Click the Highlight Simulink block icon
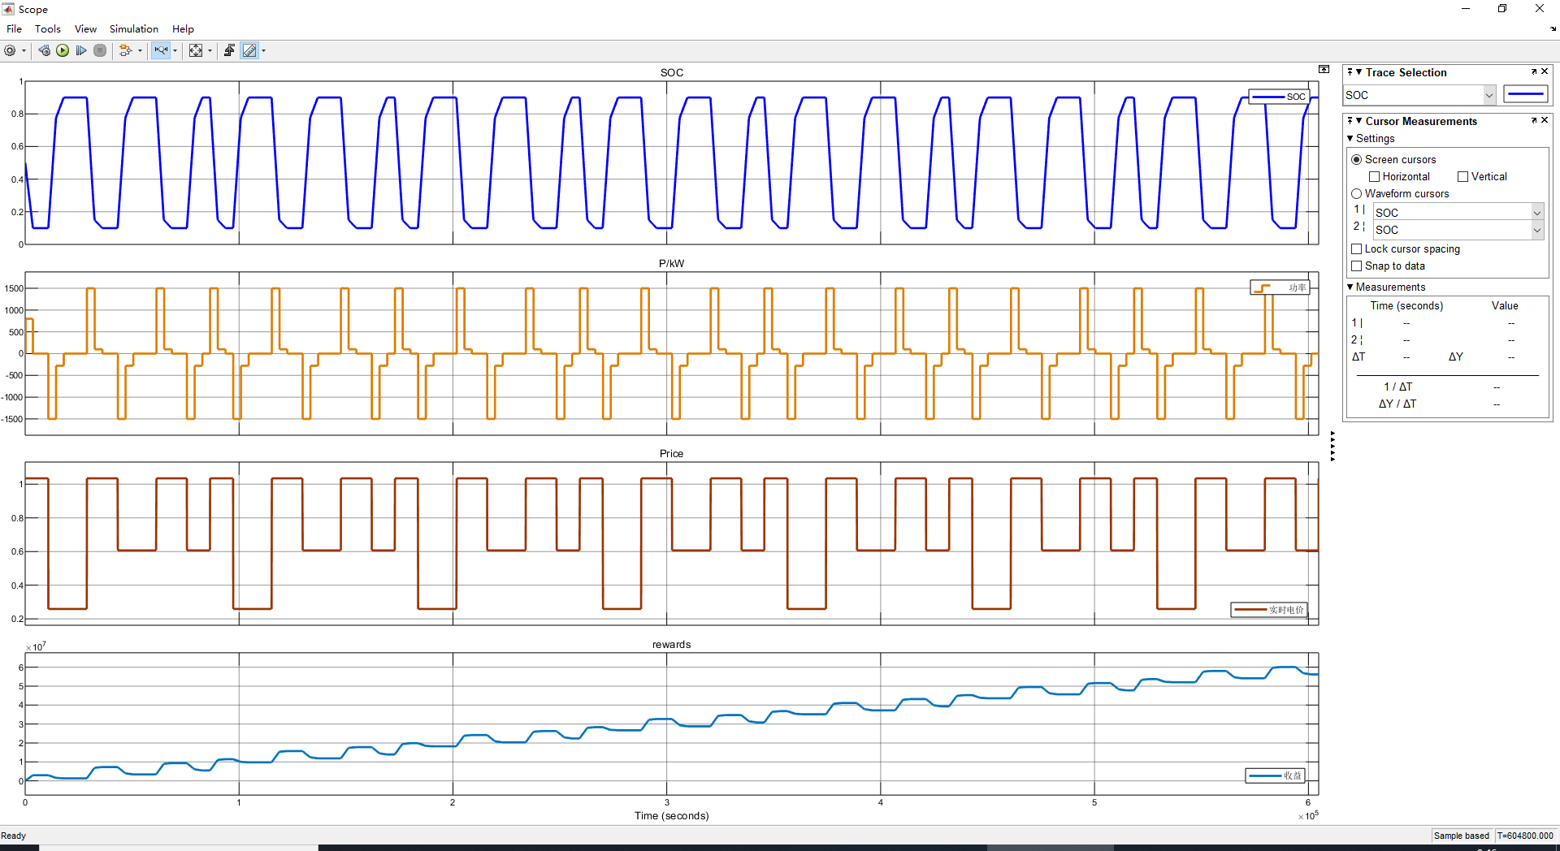 124,50
